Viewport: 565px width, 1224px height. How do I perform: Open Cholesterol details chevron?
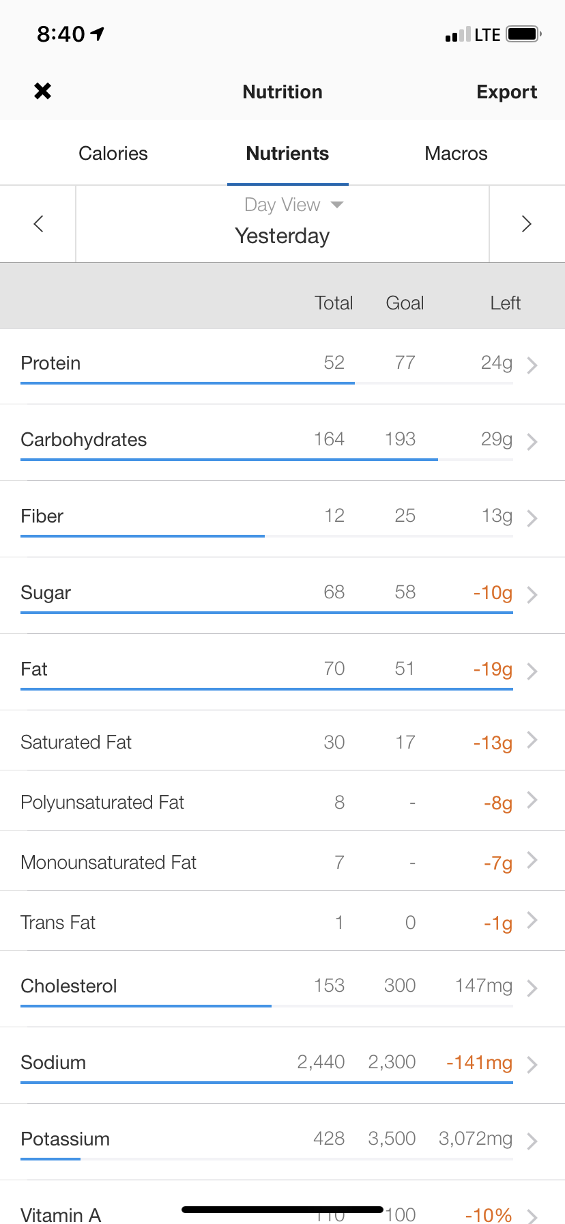[532, 988]
